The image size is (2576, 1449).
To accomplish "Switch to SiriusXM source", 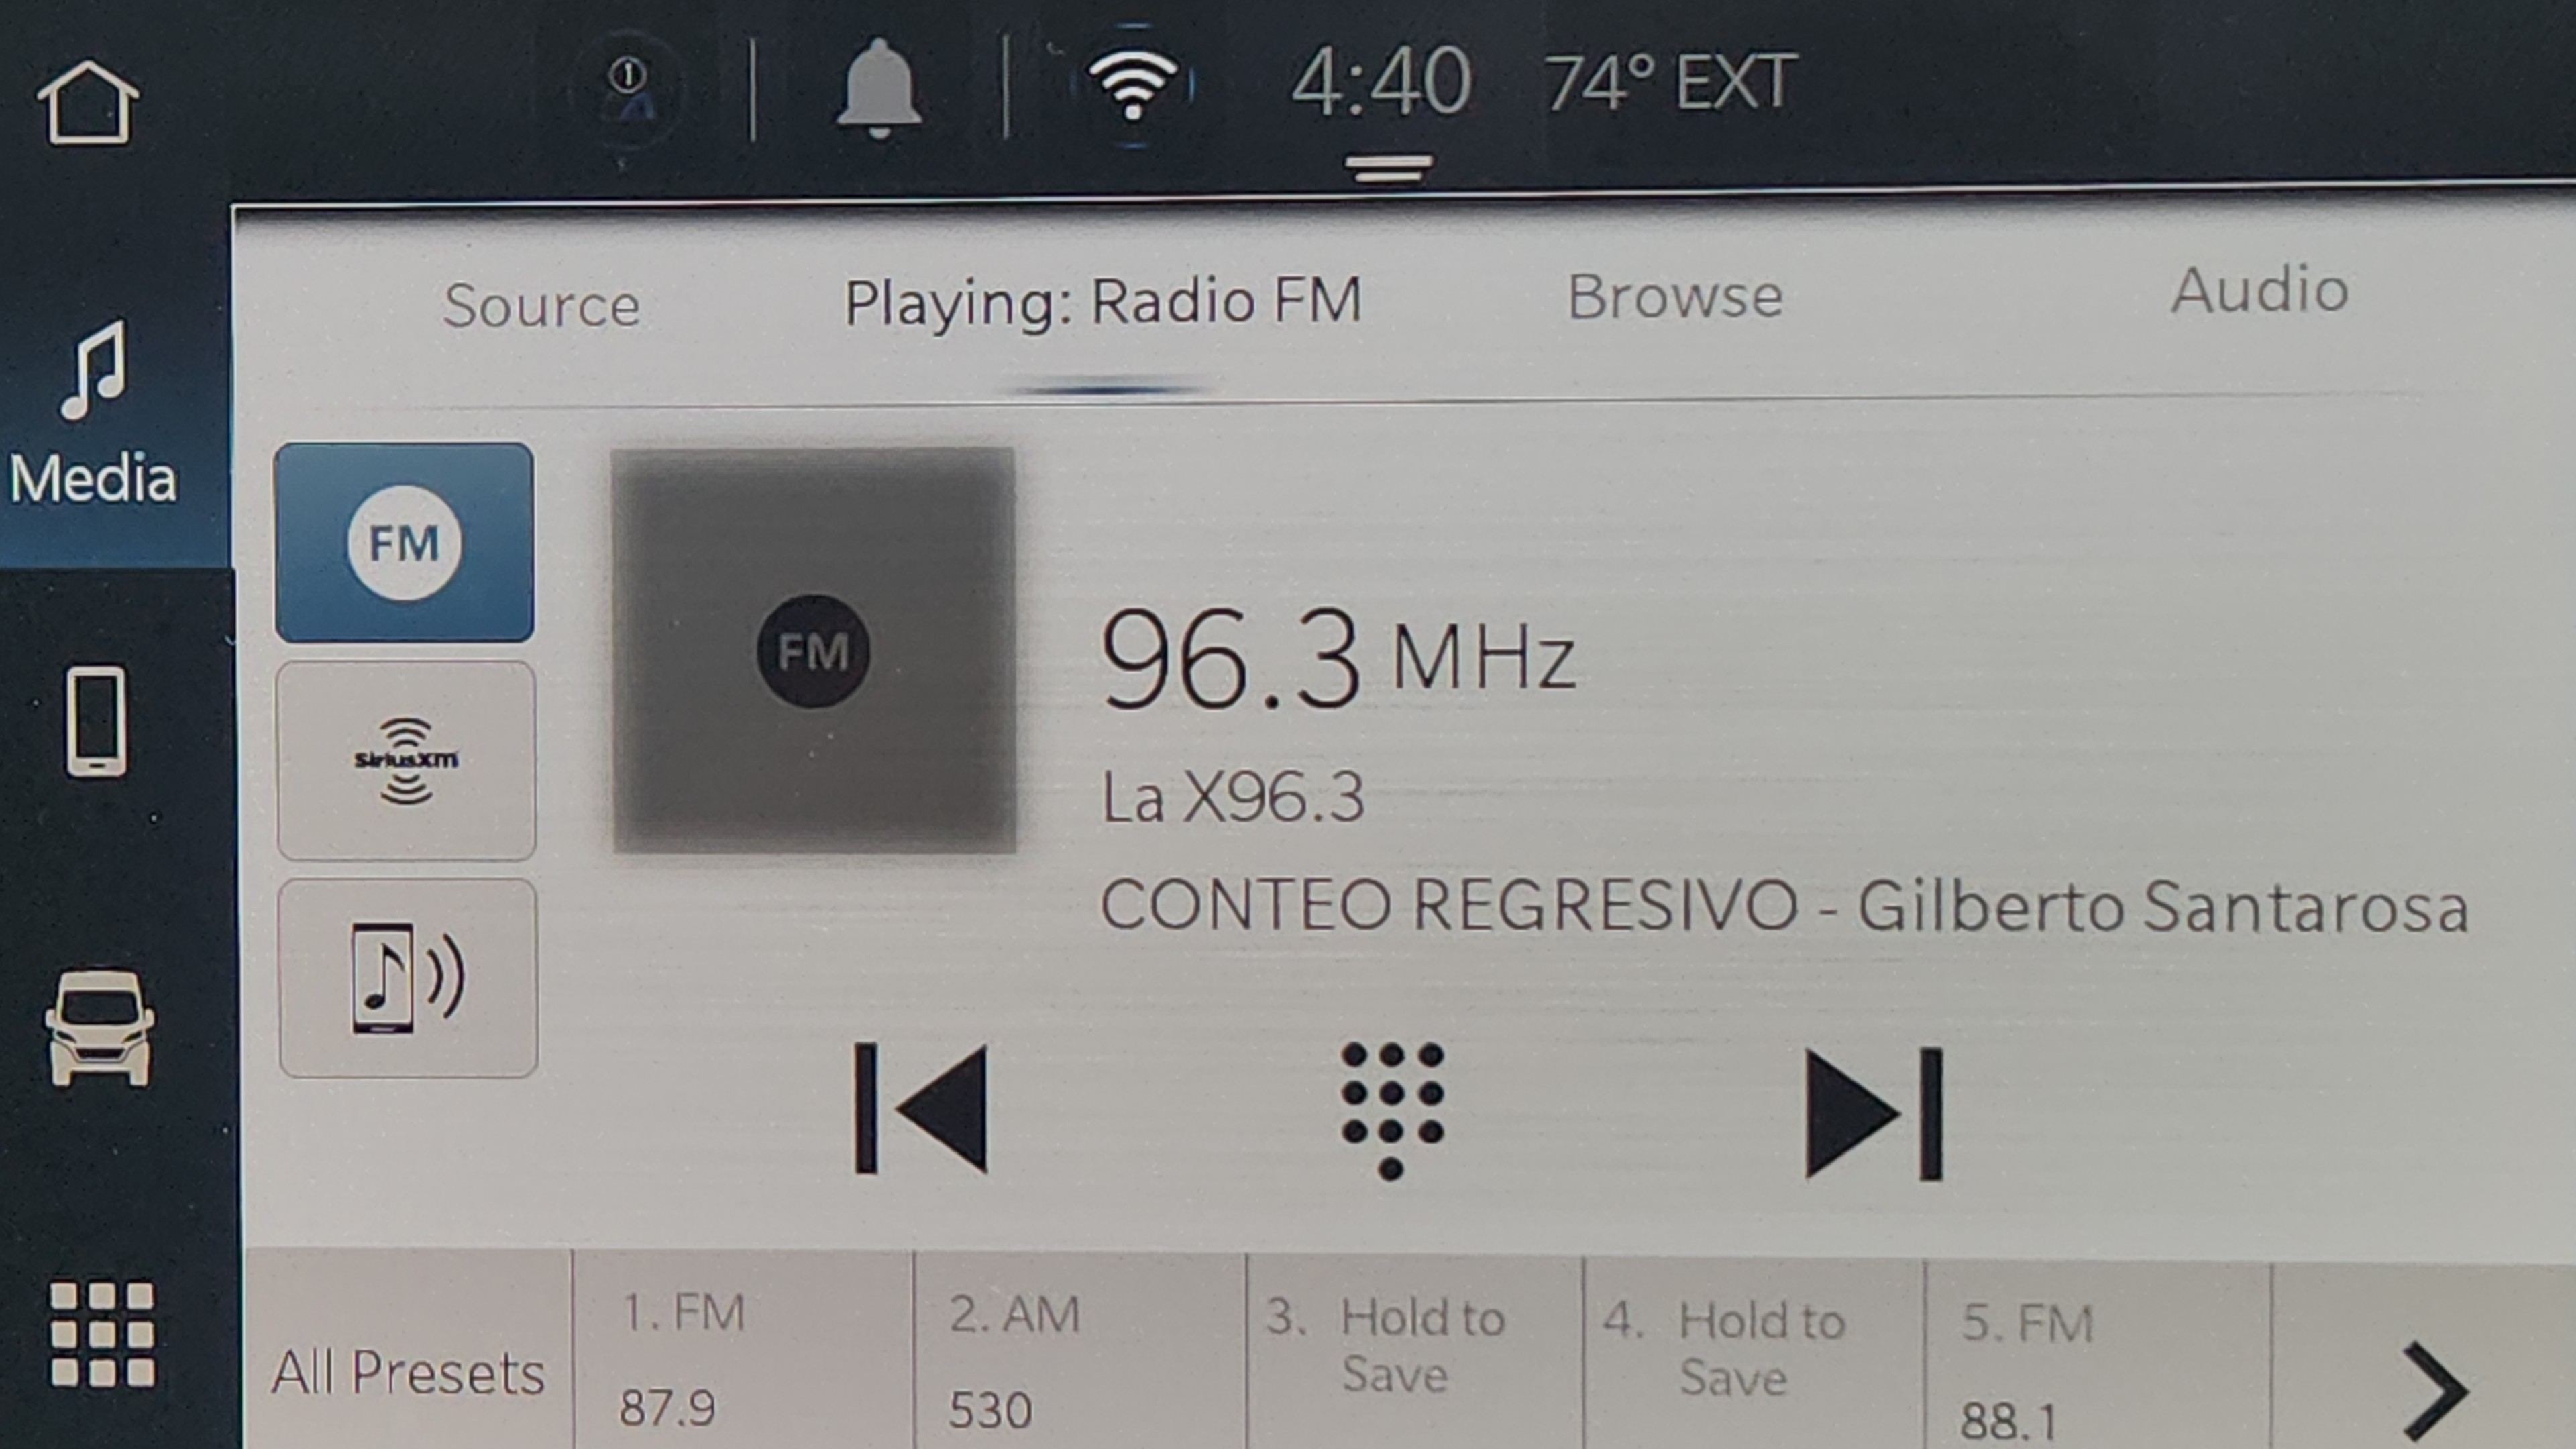I will click(406, 761).
